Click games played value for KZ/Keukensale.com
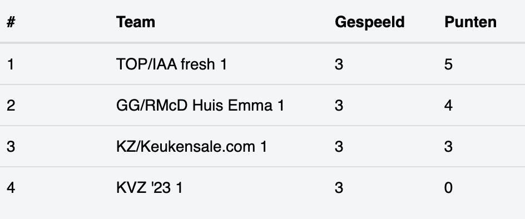 (x=339, y=147)
